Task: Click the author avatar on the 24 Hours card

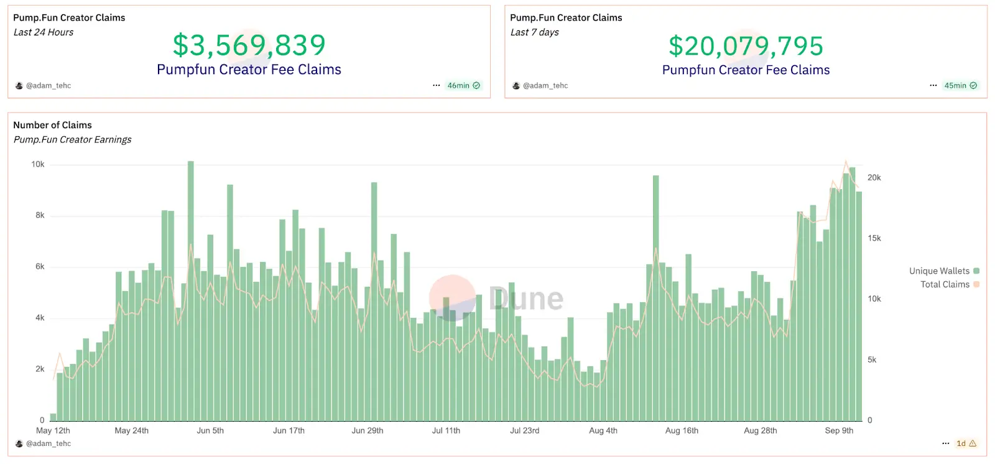Action: [19, 86]
